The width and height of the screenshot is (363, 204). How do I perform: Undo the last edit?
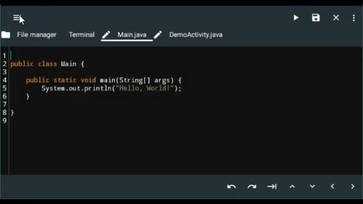(x=231, y=186)
